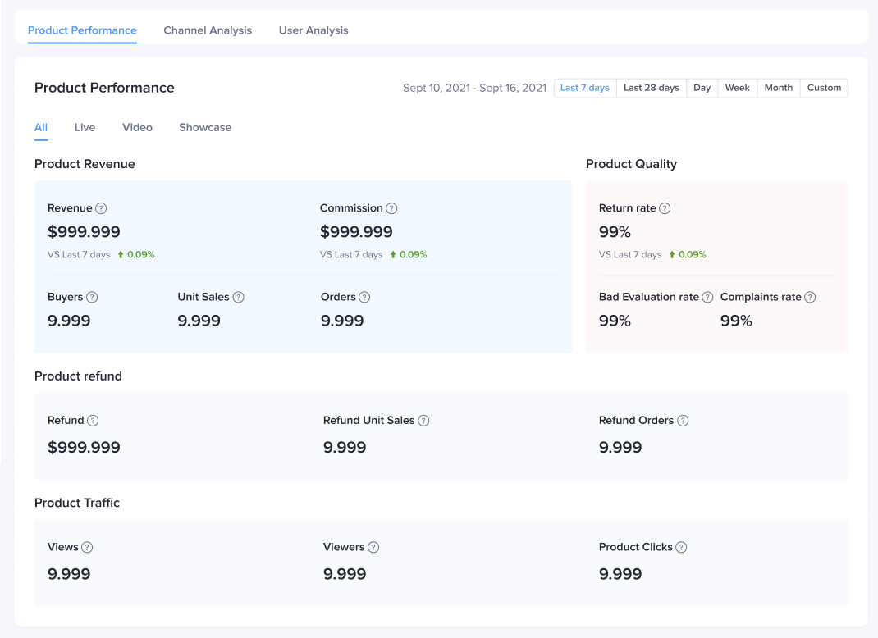
Task: Click the Viewers question mark icon
Action: (x=373, y=547)
